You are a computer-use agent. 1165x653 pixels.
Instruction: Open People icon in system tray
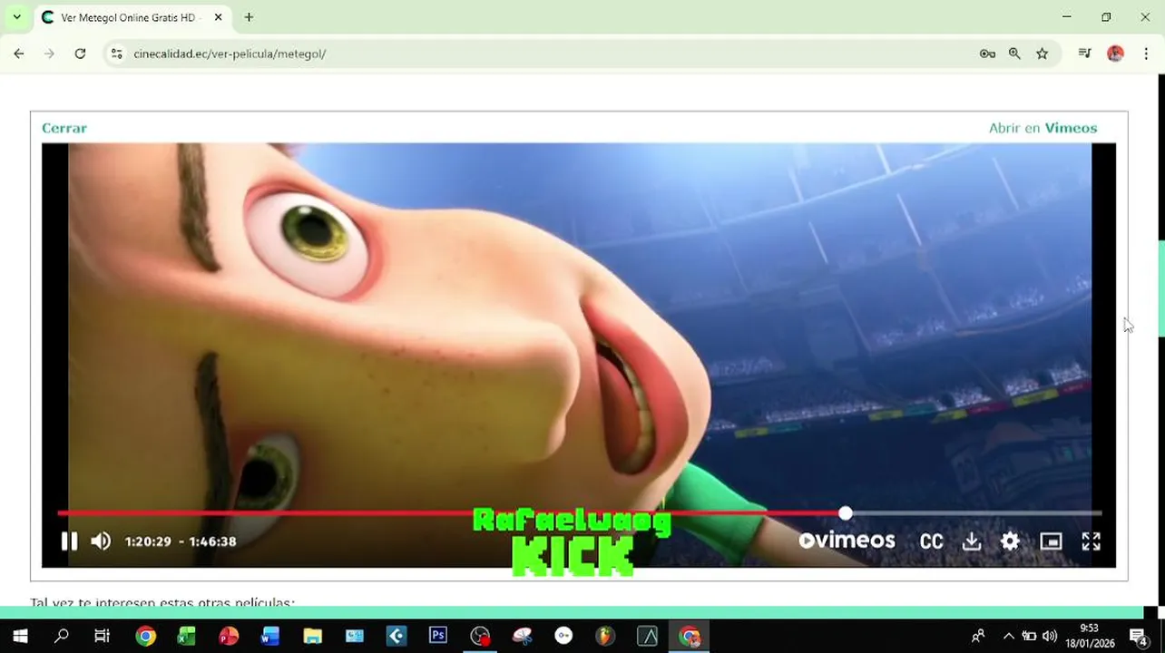(x=978, y=636)
